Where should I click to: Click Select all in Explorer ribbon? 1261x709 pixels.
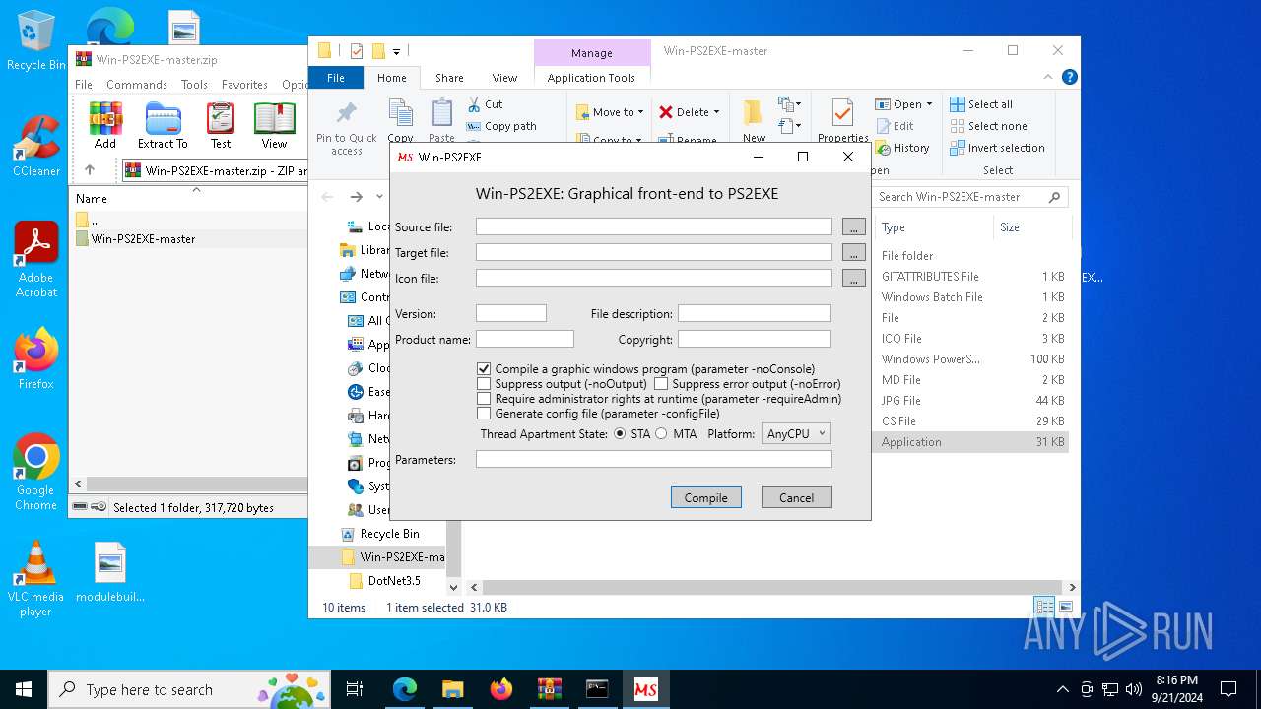pos(981,104)
